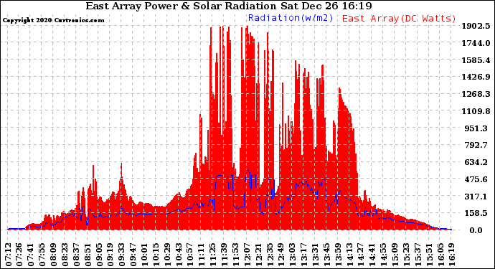Click the x-axis time label 07:55
This screenshot has height=269, width=495.
[42, 255]
